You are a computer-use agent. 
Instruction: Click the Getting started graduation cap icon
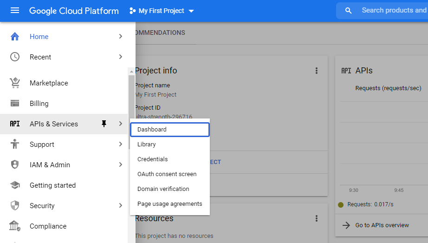(x=15, y=185)
